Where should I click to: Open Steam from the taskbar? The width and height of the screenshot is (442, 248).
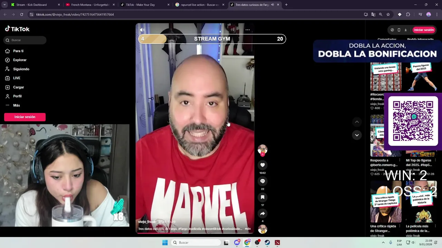(x=267, y=242)
